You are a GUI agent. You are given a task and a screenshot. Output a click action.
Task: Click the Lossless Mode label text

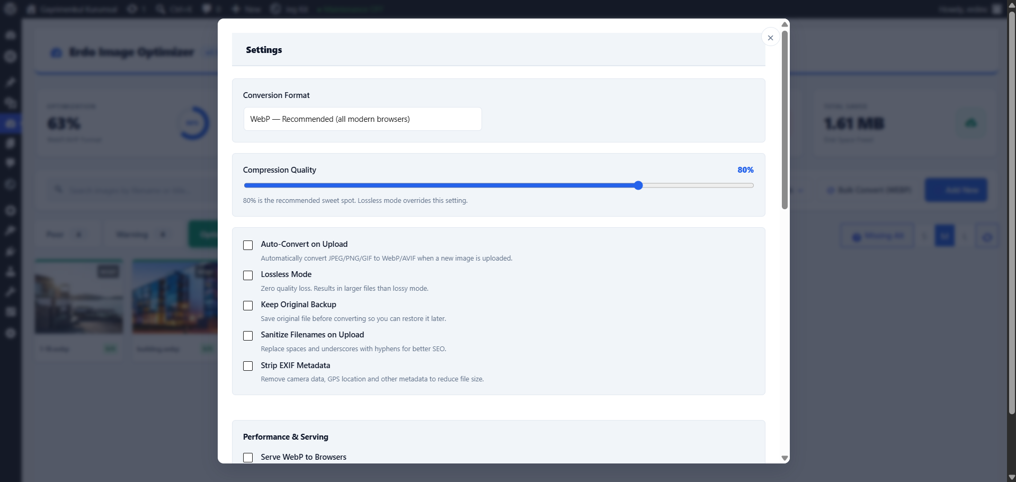pyautogui.click(x=286, y=274)
